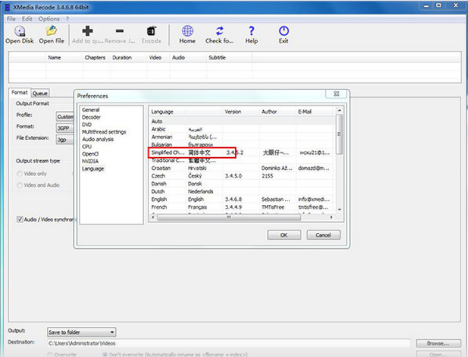Switch to the Queue tab
Viewport: 468px width, 357px height.
[40, 93]
